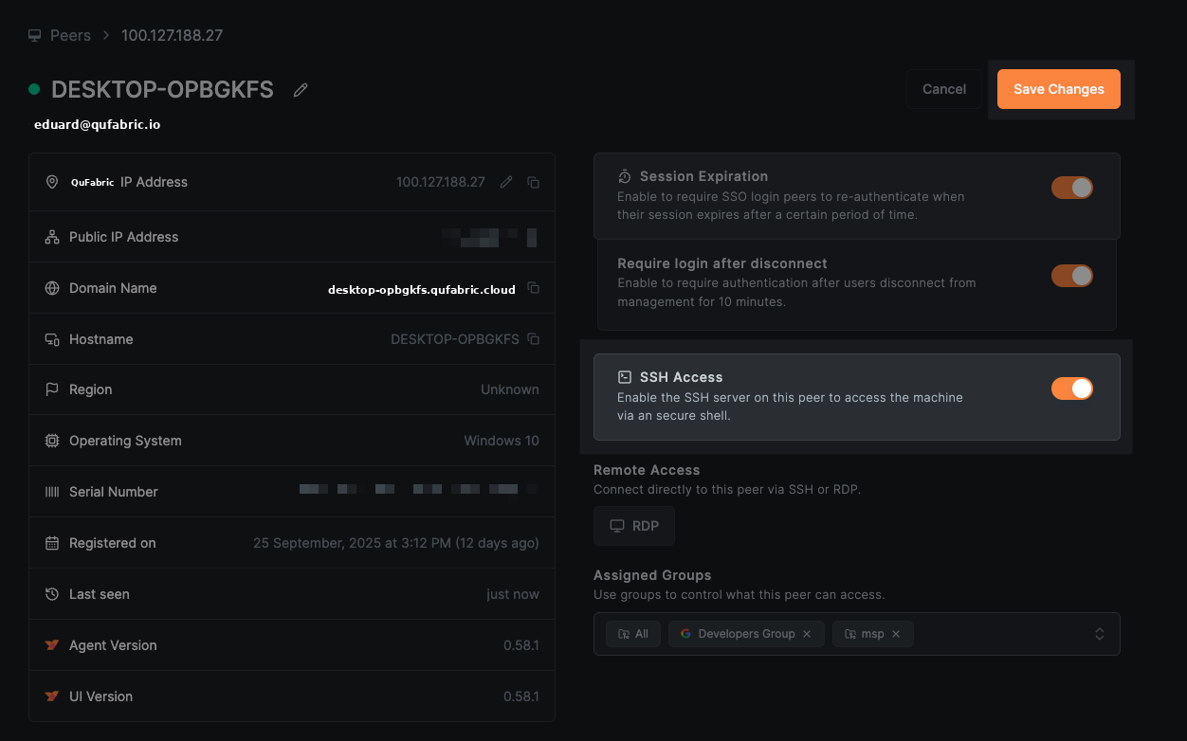Copy the domain name with the copy icon

point(533,288)
